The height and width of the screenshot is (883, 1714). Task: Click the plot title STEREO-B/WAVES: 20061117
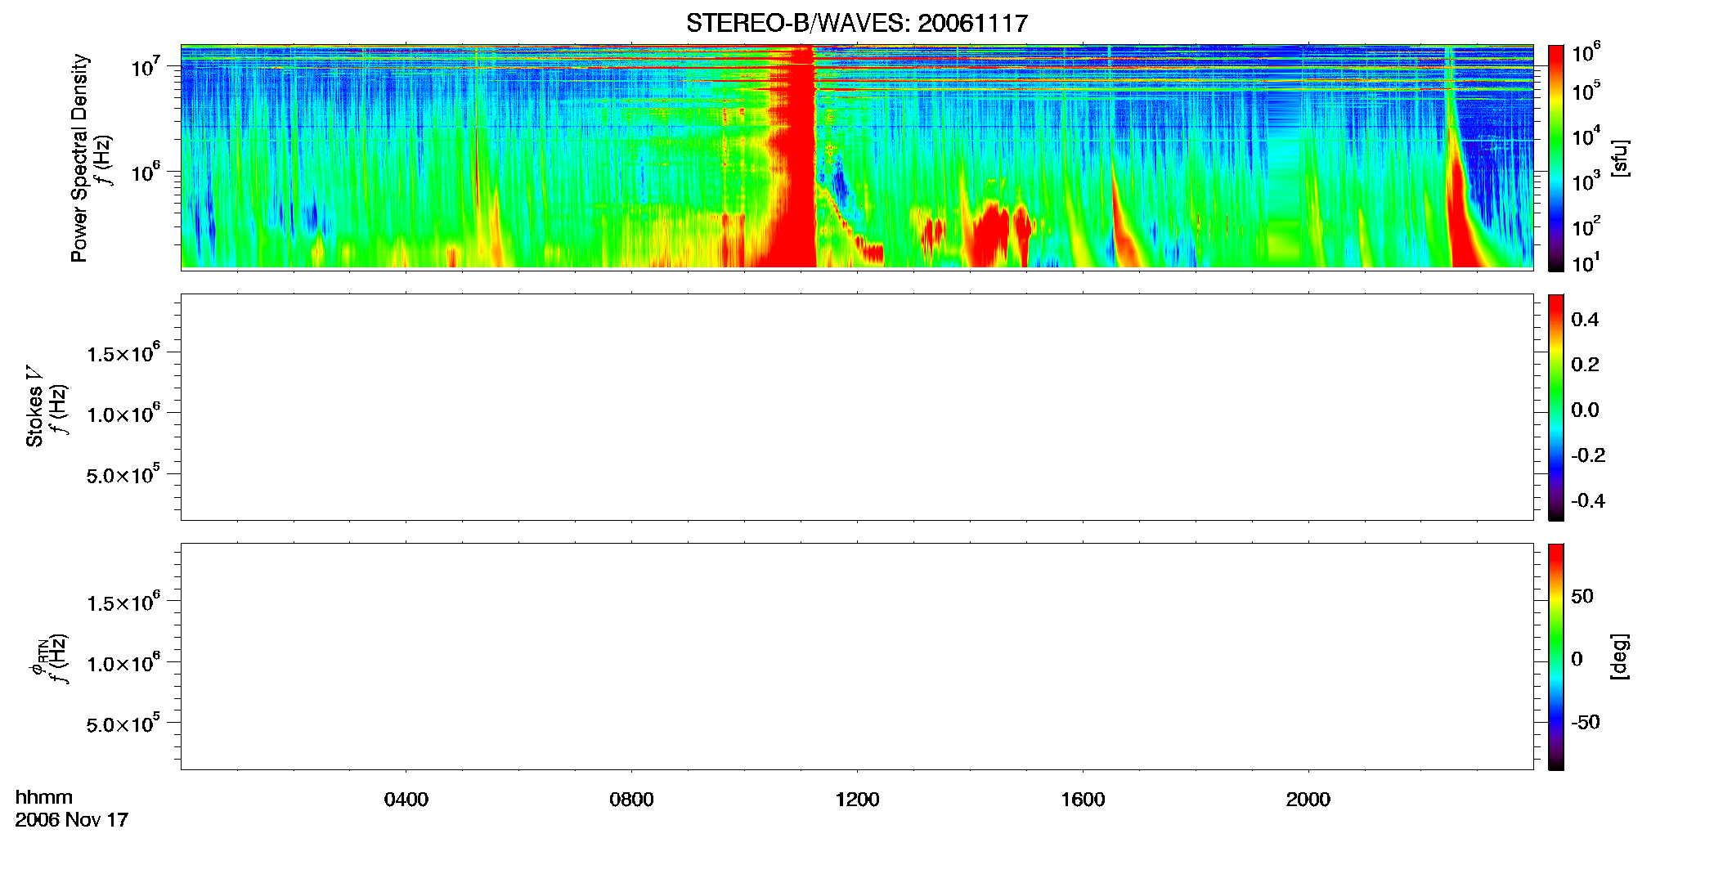tap(856, 23)
